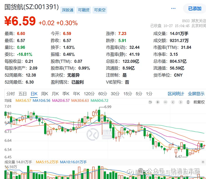Expand the 120分 interval option
Viewport: 206px width, 179px height.
[x=89, y=94]
